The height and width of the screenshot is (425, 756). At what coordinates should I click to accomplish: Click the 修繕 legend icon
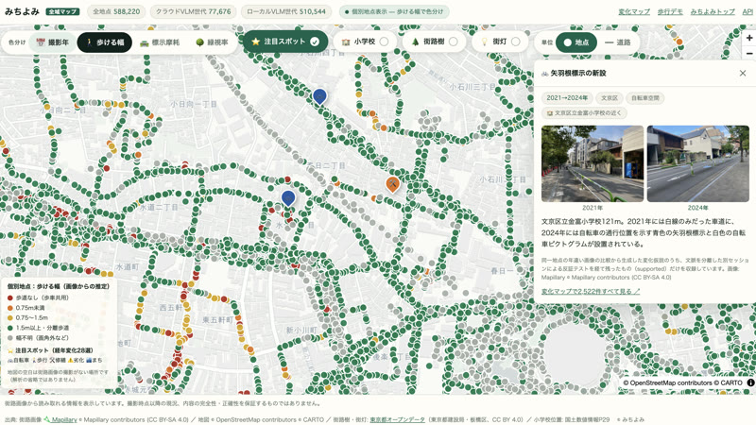click(52, 360)
